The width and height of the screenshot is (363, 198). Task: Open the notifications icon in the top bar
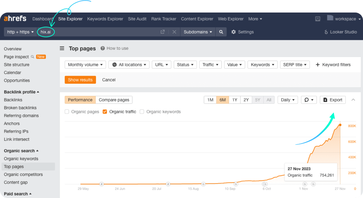[317, 19]
